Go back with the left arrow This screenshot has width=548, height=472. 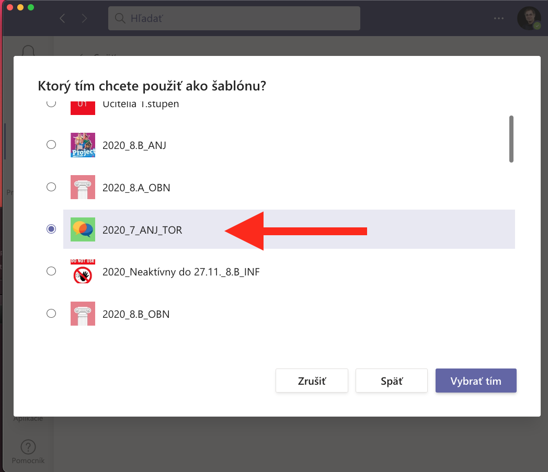pos(63,19)
